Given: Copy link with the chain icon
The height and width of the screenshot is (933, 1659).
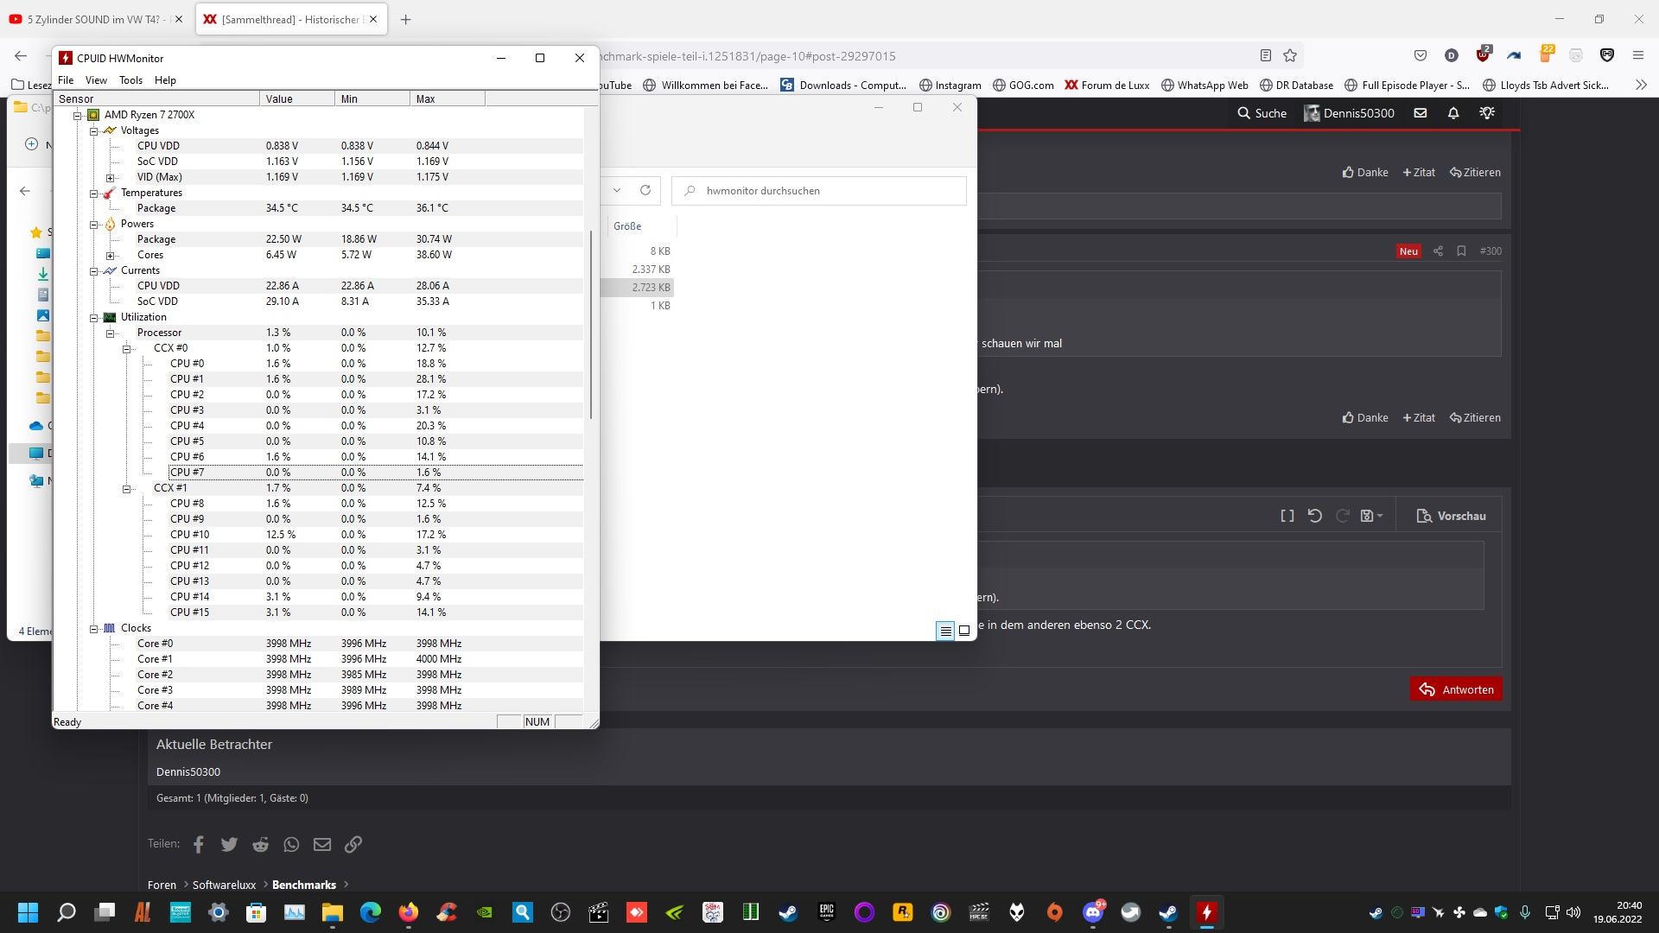Looking at the screenshot, I should (353, 845).
